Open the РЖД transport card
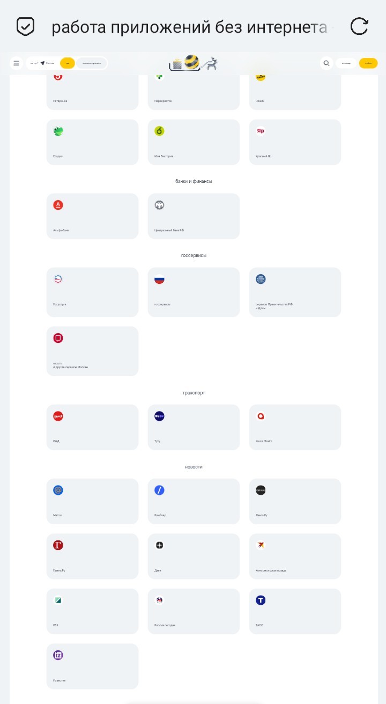This screenshot has height=704, width=386. [92, 427]
